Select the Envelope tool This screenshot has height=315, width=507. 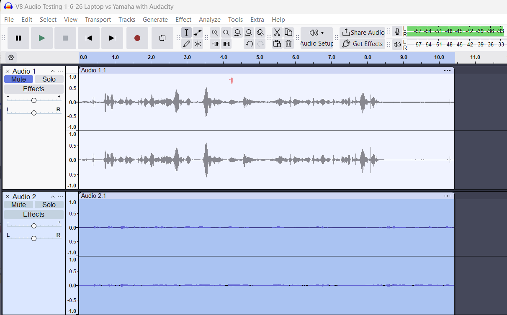click(198, 33)
